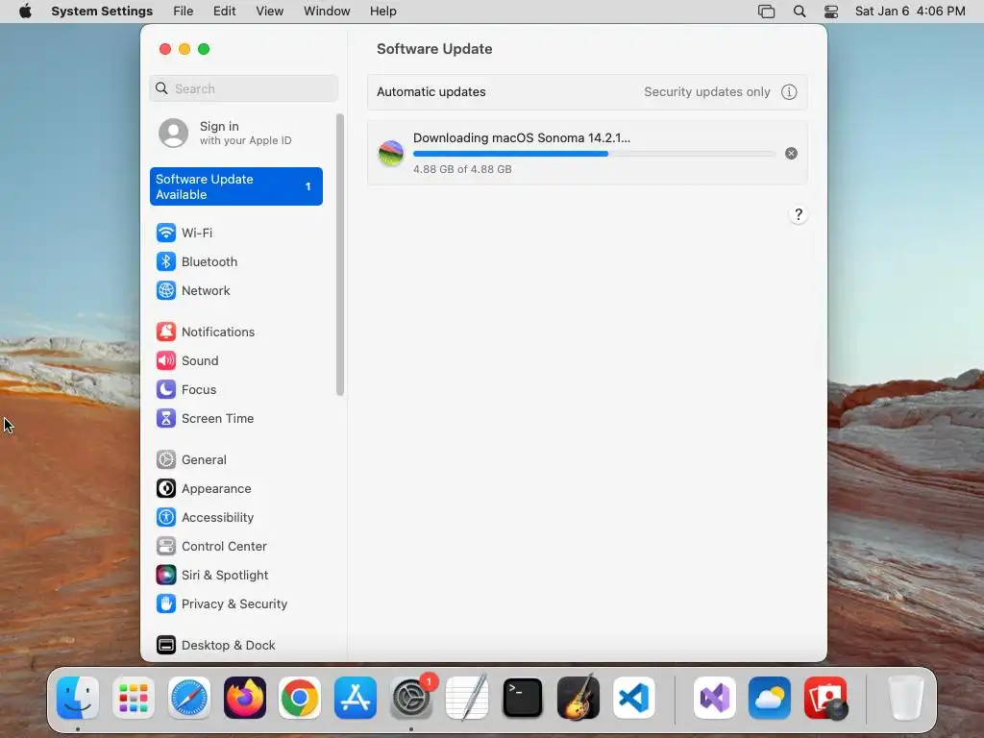Click System Settings icon in Dock
The image size is (984, 738).
pos(411,698)
